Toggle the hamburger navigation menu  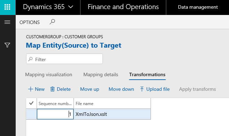tap(7, 22)
